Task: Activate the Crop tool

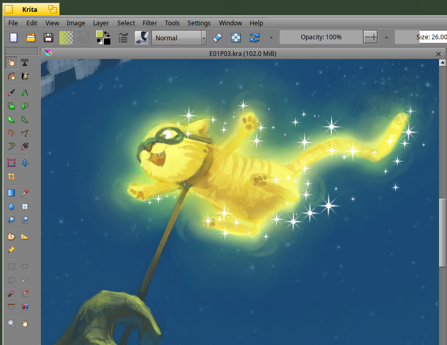Action: pyautogui.click(x=11, y=176)
